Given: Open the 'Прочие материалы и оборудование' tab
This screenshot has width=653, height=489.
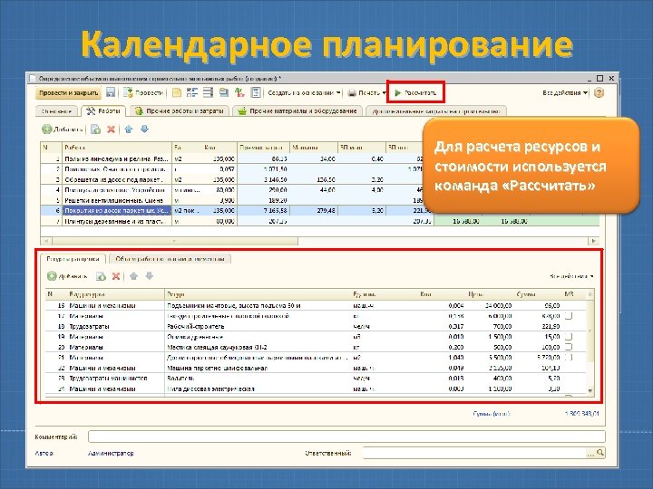Looking at the screenshot, I should point(297,111).
